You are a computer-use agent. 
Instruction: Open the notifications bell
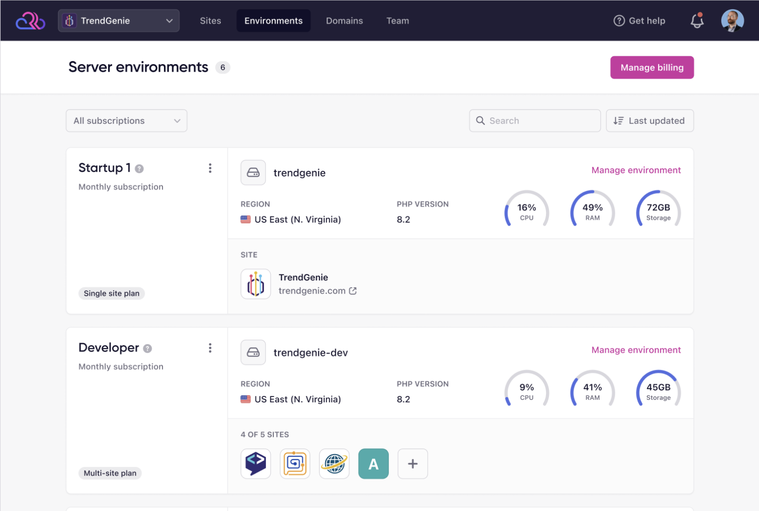tap(697, 21)
